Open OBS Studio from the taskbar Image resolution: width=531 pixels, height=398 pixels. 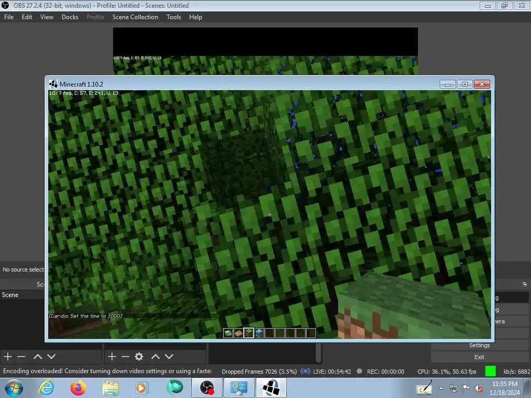[206, 388]
